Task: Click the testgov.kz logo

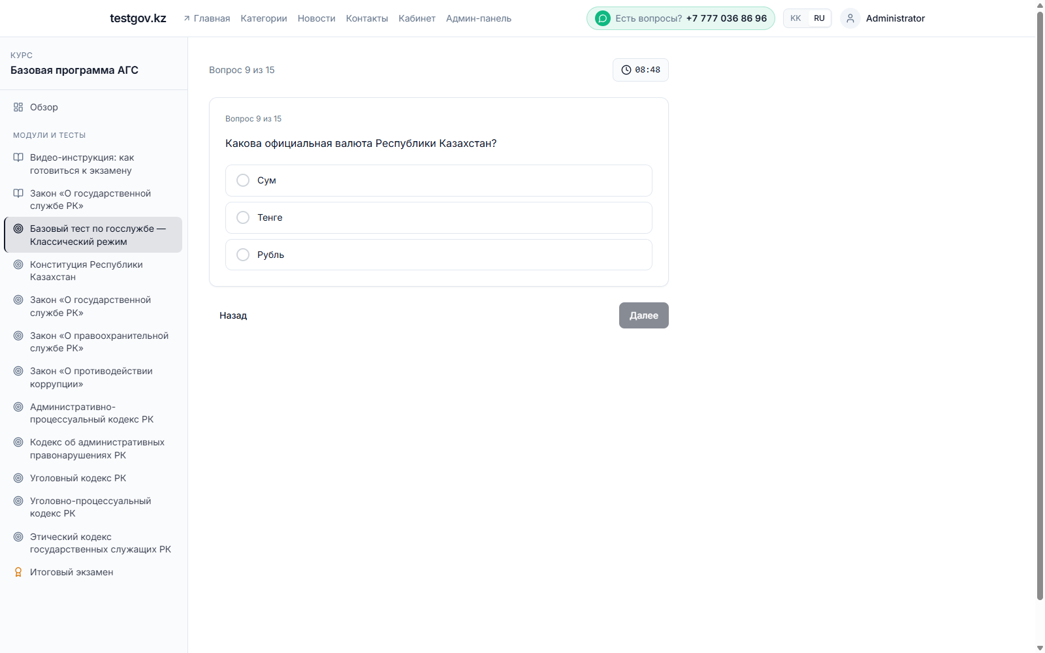Action: (138, 18)
